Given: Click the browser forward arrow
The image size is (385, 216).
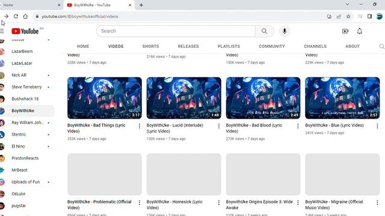Looking at the screenshot, I should tap(6, 16).
